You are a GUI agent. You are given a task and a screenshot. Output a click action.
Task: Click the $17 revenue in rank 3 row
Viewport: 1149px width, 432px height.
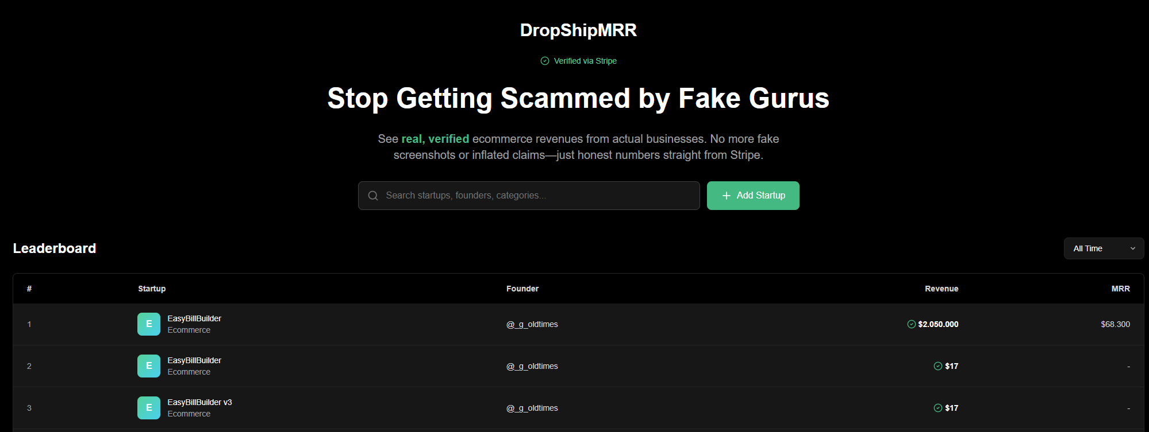point(951,408)
